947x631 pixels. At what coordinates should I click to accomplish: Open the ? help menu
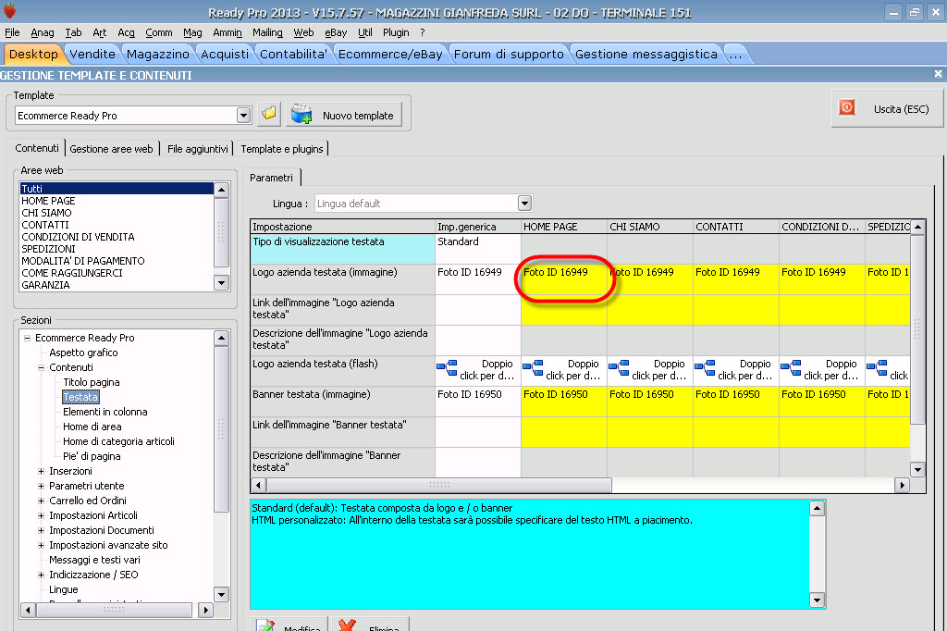click(x=422, y=32)
